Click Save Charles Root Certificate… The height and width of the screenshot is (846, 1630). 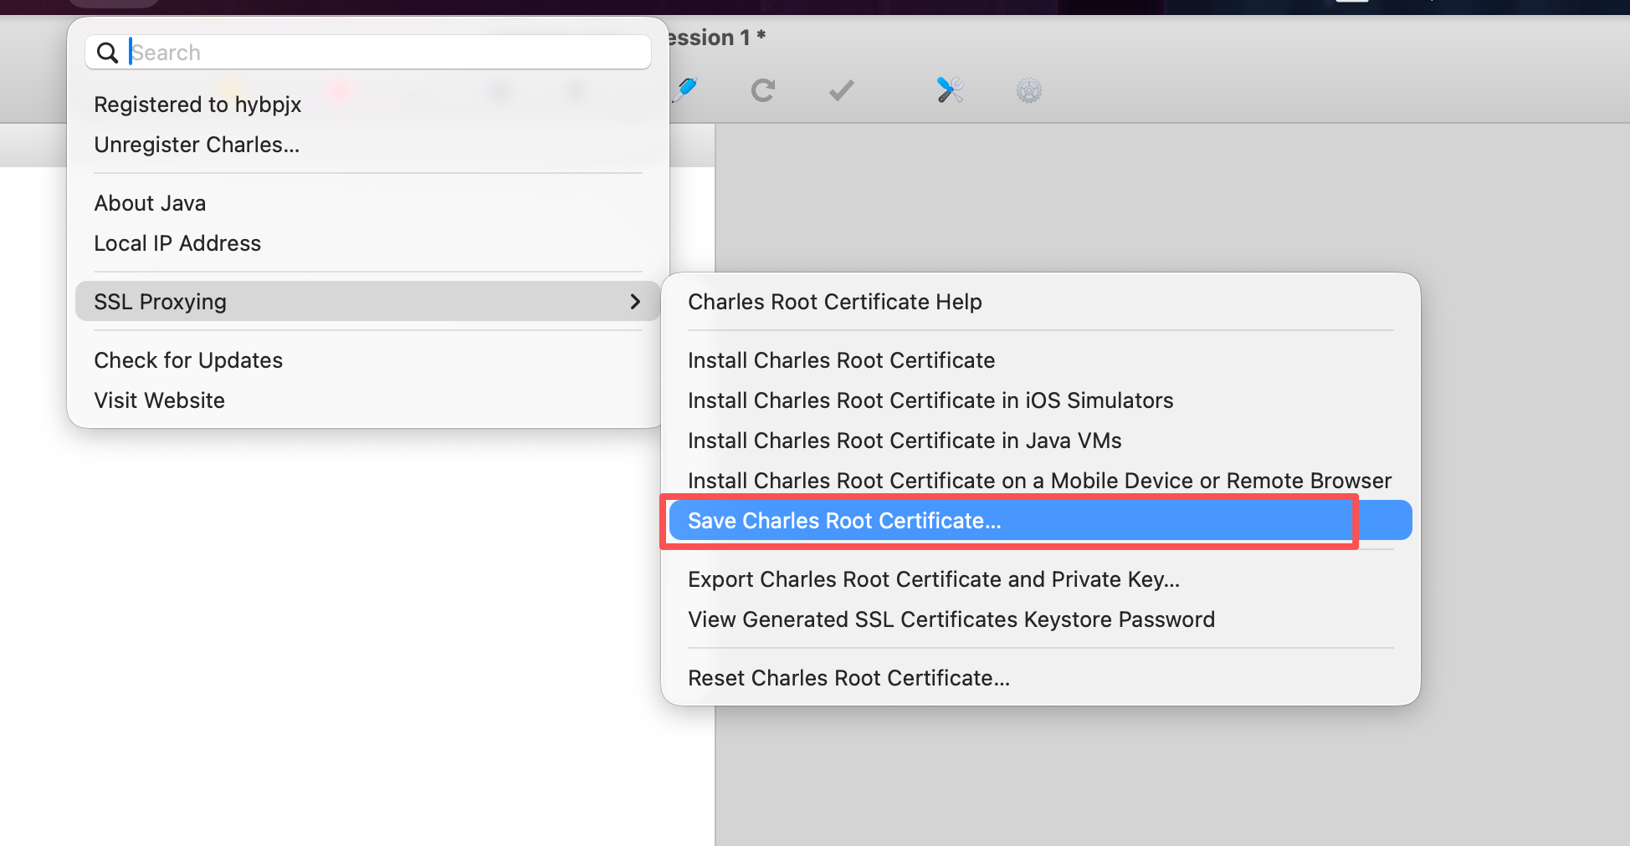click(844, 522)
